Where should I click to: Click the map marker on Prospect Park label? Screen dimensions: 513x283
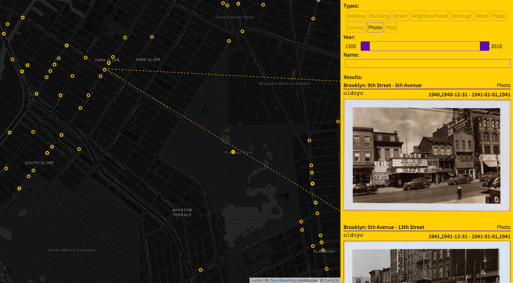pos(233,151)
